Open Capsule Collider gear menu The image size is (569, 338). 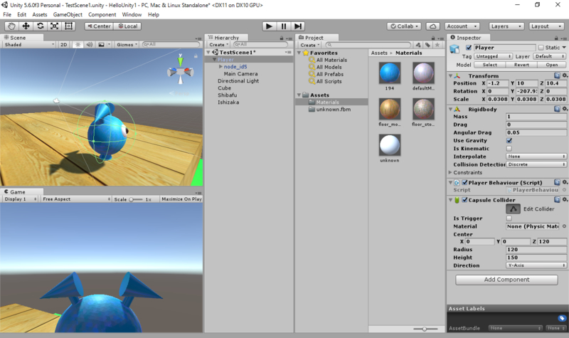click(565, 200)
